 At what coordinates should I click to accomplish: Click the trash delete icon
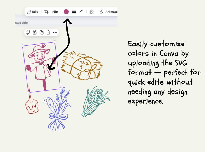tap(48, 32)
